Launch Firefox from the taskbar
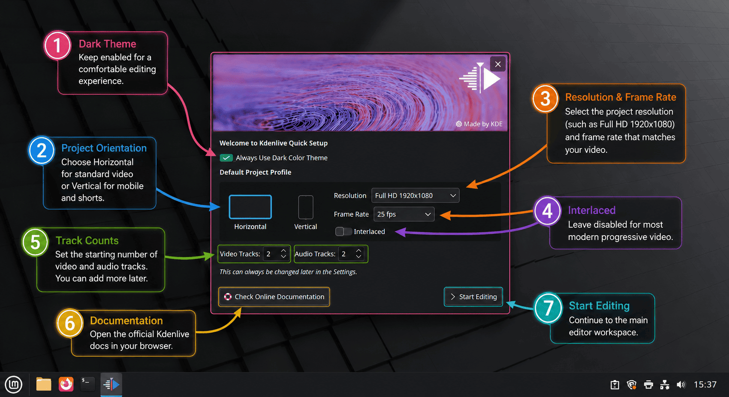The width and height of the screenshot is (729, 397). [x=66, y=384]
